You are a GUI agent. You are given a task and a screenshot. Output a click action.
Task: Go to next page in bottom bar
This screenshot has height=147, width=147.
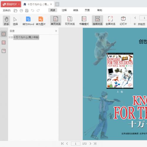90,144
